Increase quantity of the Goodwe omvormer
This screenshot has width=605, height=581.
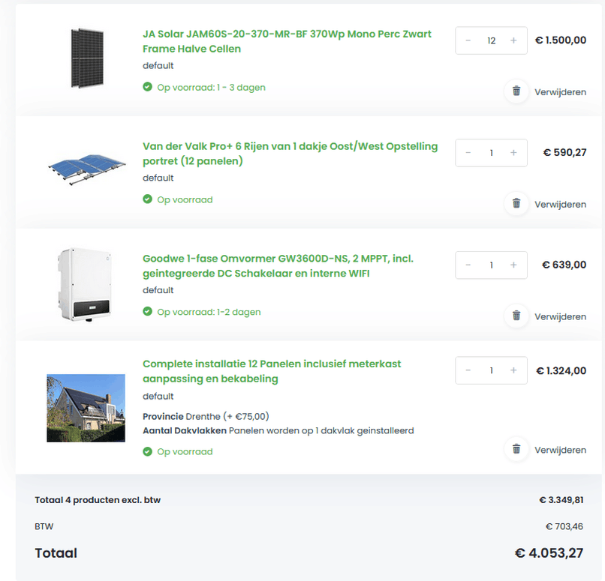[x=513, y=265]
